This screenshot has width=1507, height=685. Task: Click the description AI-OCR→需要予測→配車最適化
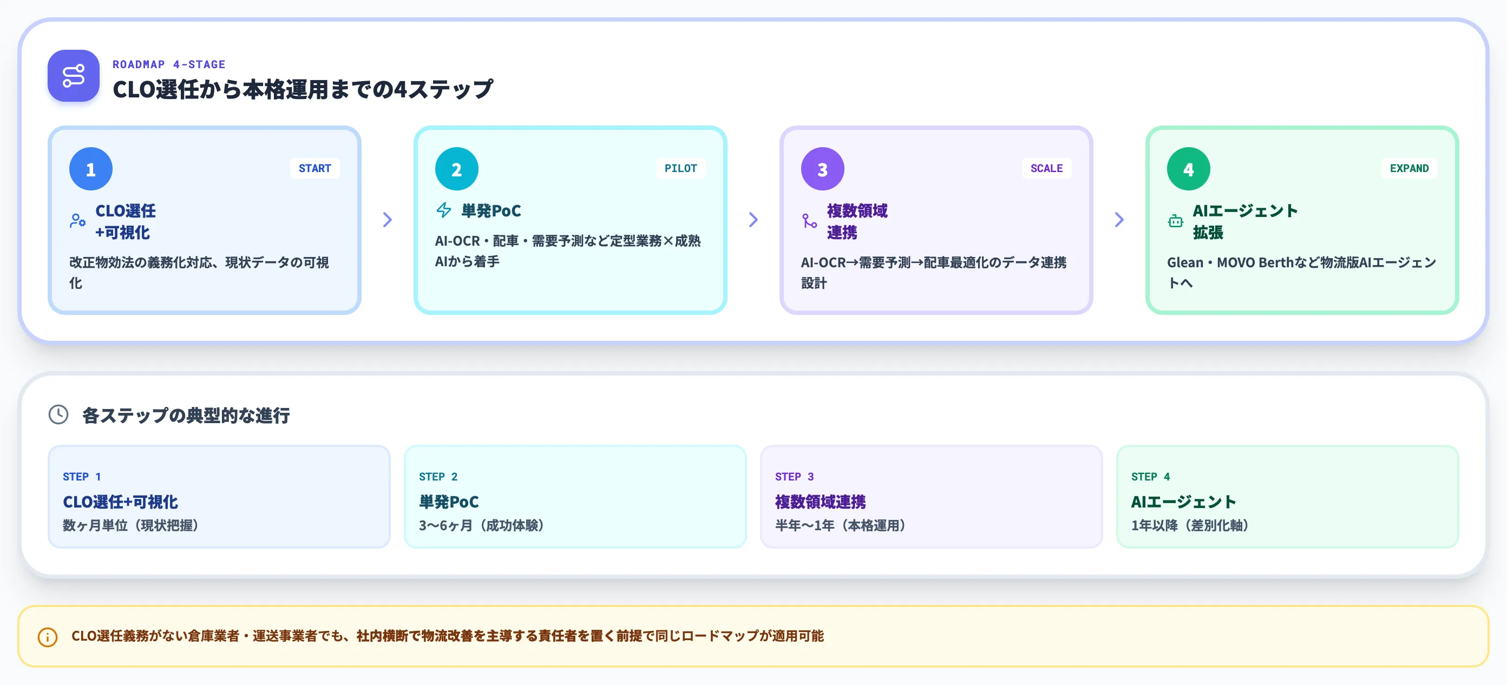coord(933,273)
